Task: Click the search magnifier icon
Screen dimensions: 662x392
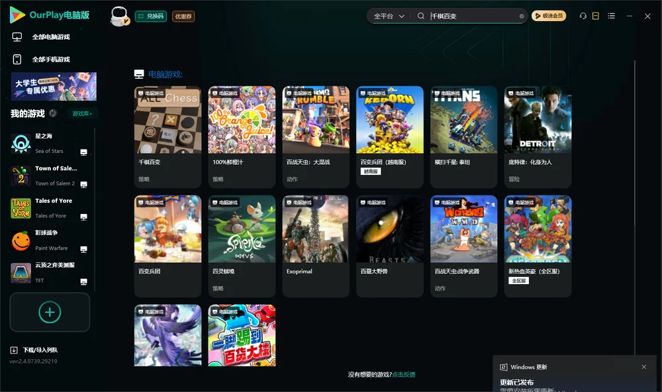Action: pyautogui.click(x=421, y=16)
